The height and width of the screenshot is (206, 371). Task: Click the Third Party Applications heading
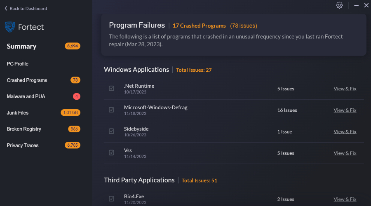click(139, 180)
